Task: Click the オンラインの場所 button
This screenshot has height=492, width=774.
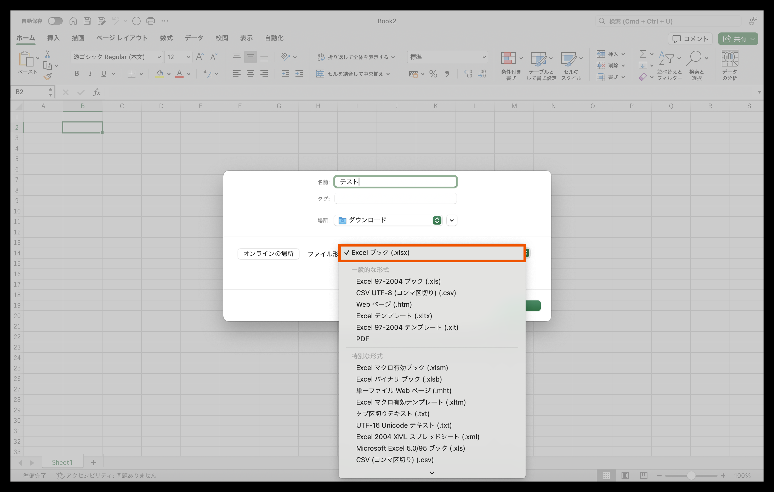Action: [268, 254]
